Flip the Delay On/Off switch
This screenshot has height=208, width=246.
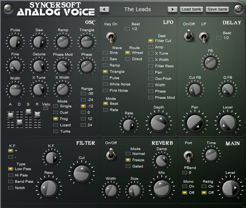click(x=189, y=36)
